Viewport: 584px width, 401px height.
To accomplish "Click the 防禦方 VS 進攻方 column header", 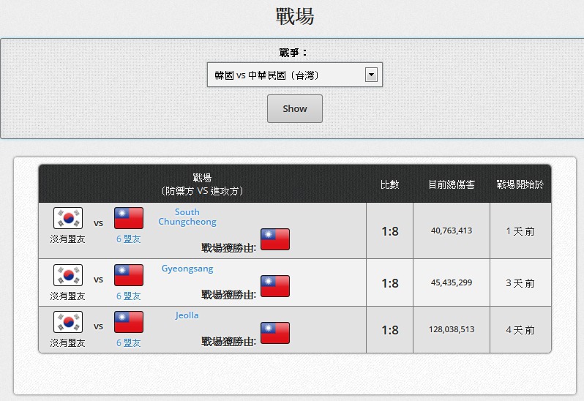I will [x=202, y=191].
